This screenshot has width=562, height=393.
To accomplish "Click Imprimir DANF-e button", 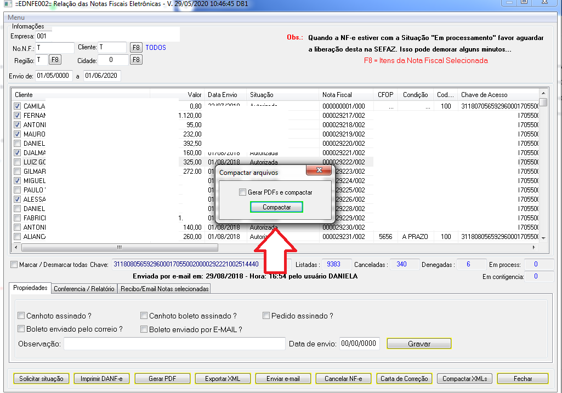I will [101, 379].
